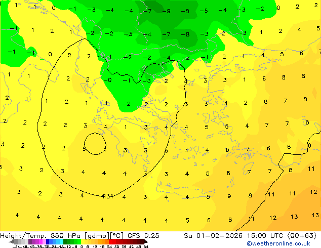The width and height of the screenshot is (321, 248).
Task: Pick the light pink legend swatch
Action: click(44, 241)
